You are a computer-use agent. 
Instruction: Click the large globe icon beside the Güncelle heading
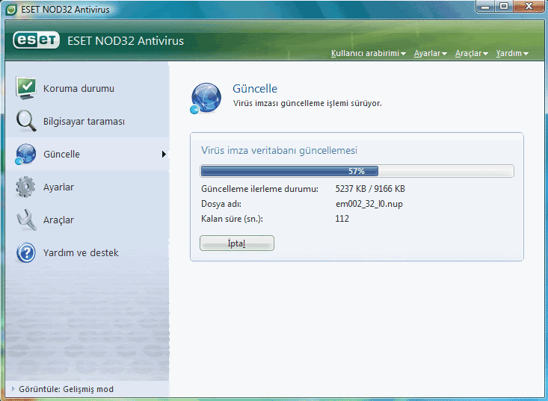[206, 99]
